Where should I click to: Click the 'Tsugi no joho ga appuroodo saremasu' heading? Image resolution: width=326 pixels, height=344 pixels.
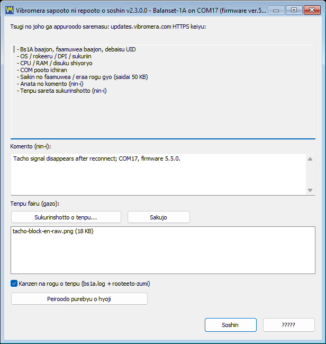pyautogui.click(x=108, y=27)
